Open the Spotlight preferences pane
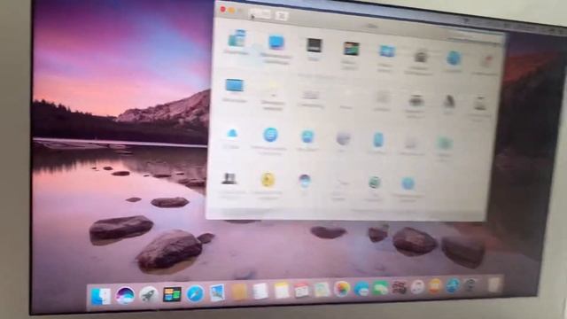This screenshot has height=319, width=567. tap(454, 58)
